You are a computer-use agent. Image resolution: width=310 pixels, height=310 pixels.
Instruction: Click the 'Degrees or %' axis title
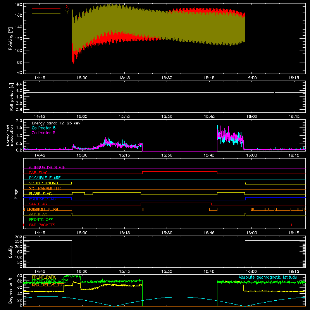pyautogui.click(x=10, y=291)
